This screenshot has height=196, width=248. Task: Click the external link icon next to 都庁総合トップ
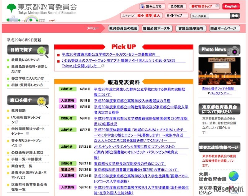point(216,6)
